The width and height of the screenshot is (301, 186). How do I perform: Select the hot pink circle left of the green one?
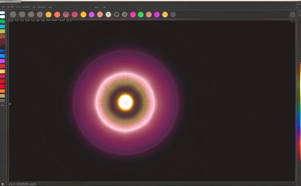(x=133, y=15)
